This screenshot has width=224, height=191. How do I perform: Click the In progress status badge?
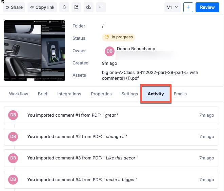point(118,37)
